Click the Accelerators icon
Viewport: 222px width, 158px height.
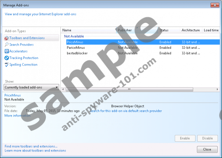click(x=6, y=51)
